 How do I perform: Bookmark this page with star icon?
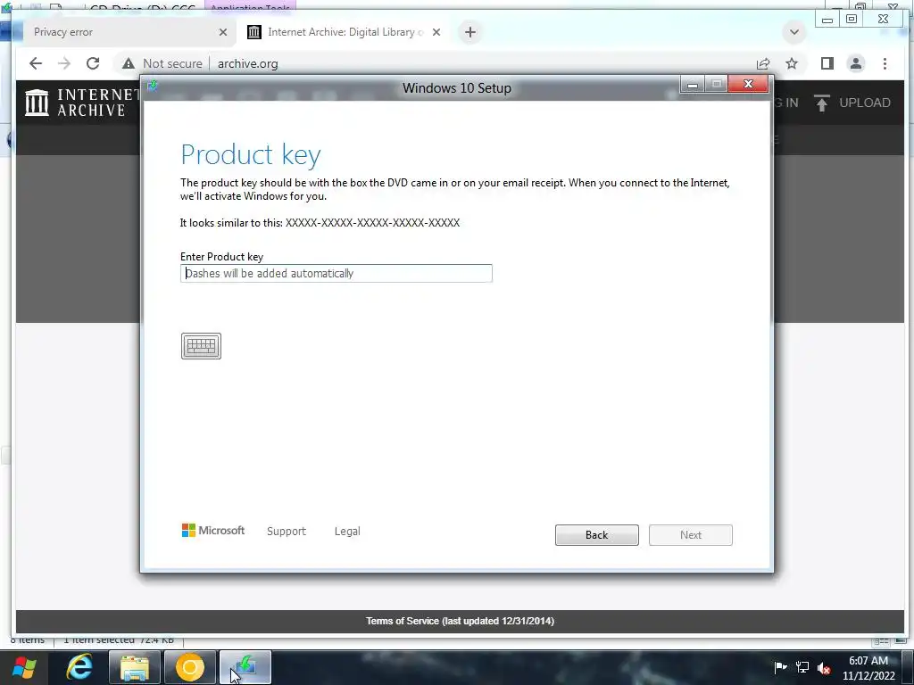click(792, 63)
